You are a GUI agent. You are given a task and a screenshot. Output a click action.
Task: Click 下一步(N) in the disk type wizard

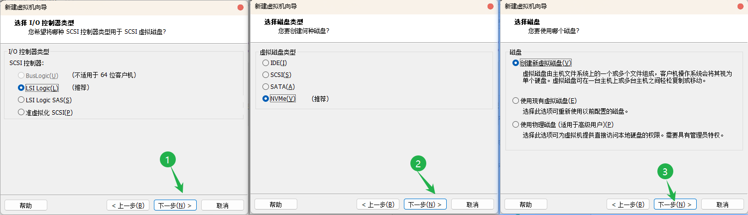tap(425, 204)
